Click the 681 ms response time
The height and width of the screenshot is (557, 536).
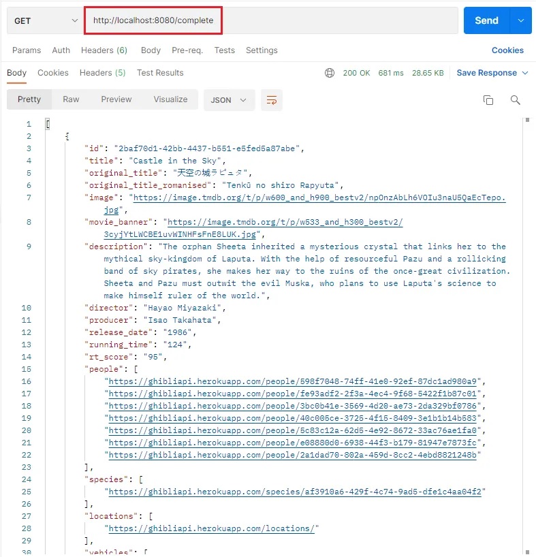coord(391,73)
